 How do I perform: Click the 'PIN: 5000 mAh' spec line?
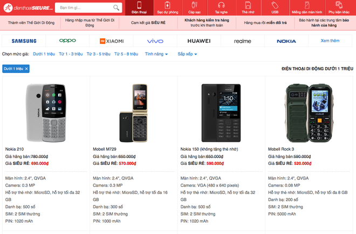(x=282, y=214)
